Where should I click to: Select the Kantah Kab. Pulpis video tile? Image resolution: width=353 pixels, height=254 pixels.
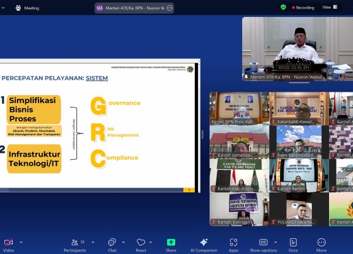tap(240, 175)
